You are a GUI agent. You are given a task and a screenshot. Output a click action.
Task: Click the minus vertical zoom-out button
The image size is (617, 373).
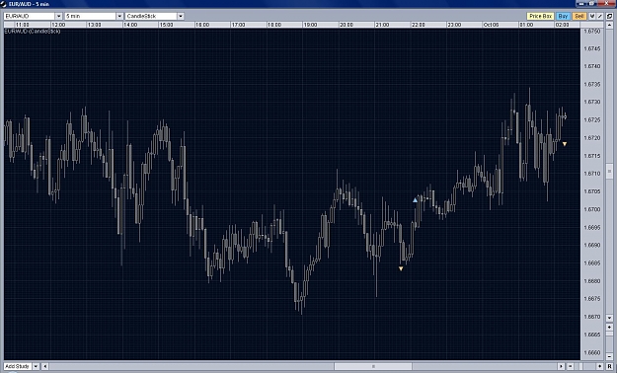tap(609, 356)
